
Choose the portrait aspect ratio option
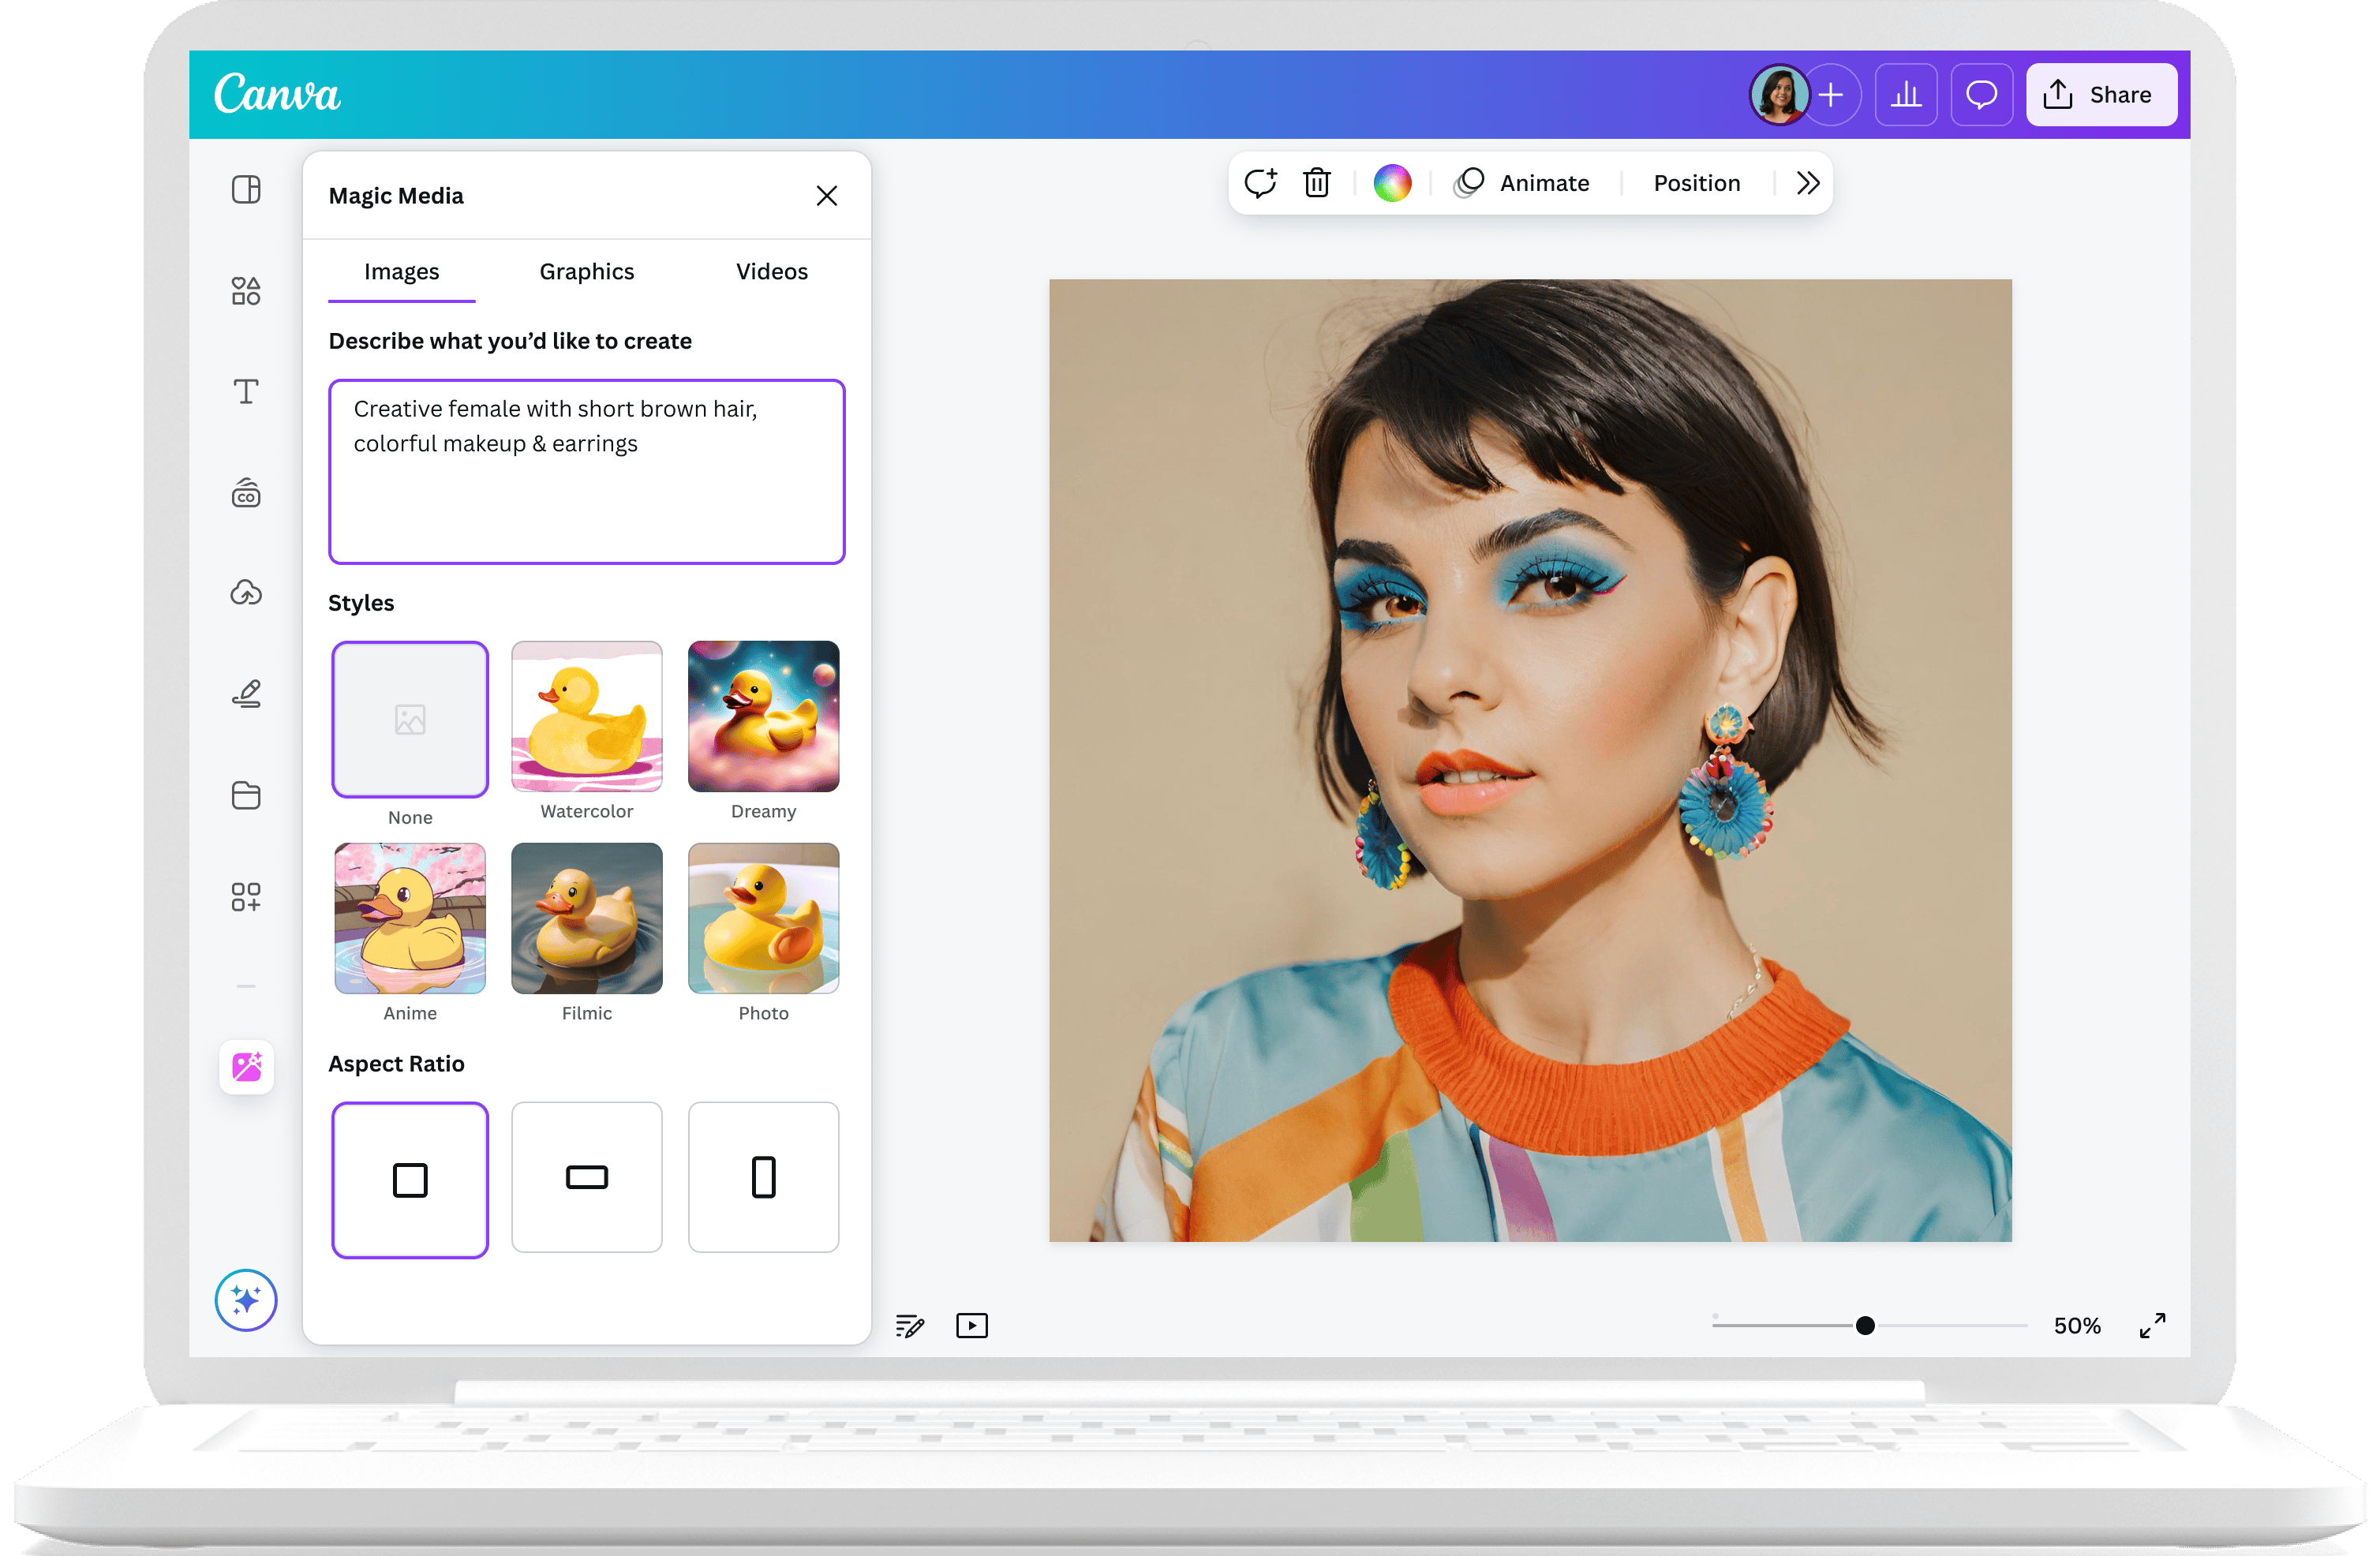tap(763, 1177)
